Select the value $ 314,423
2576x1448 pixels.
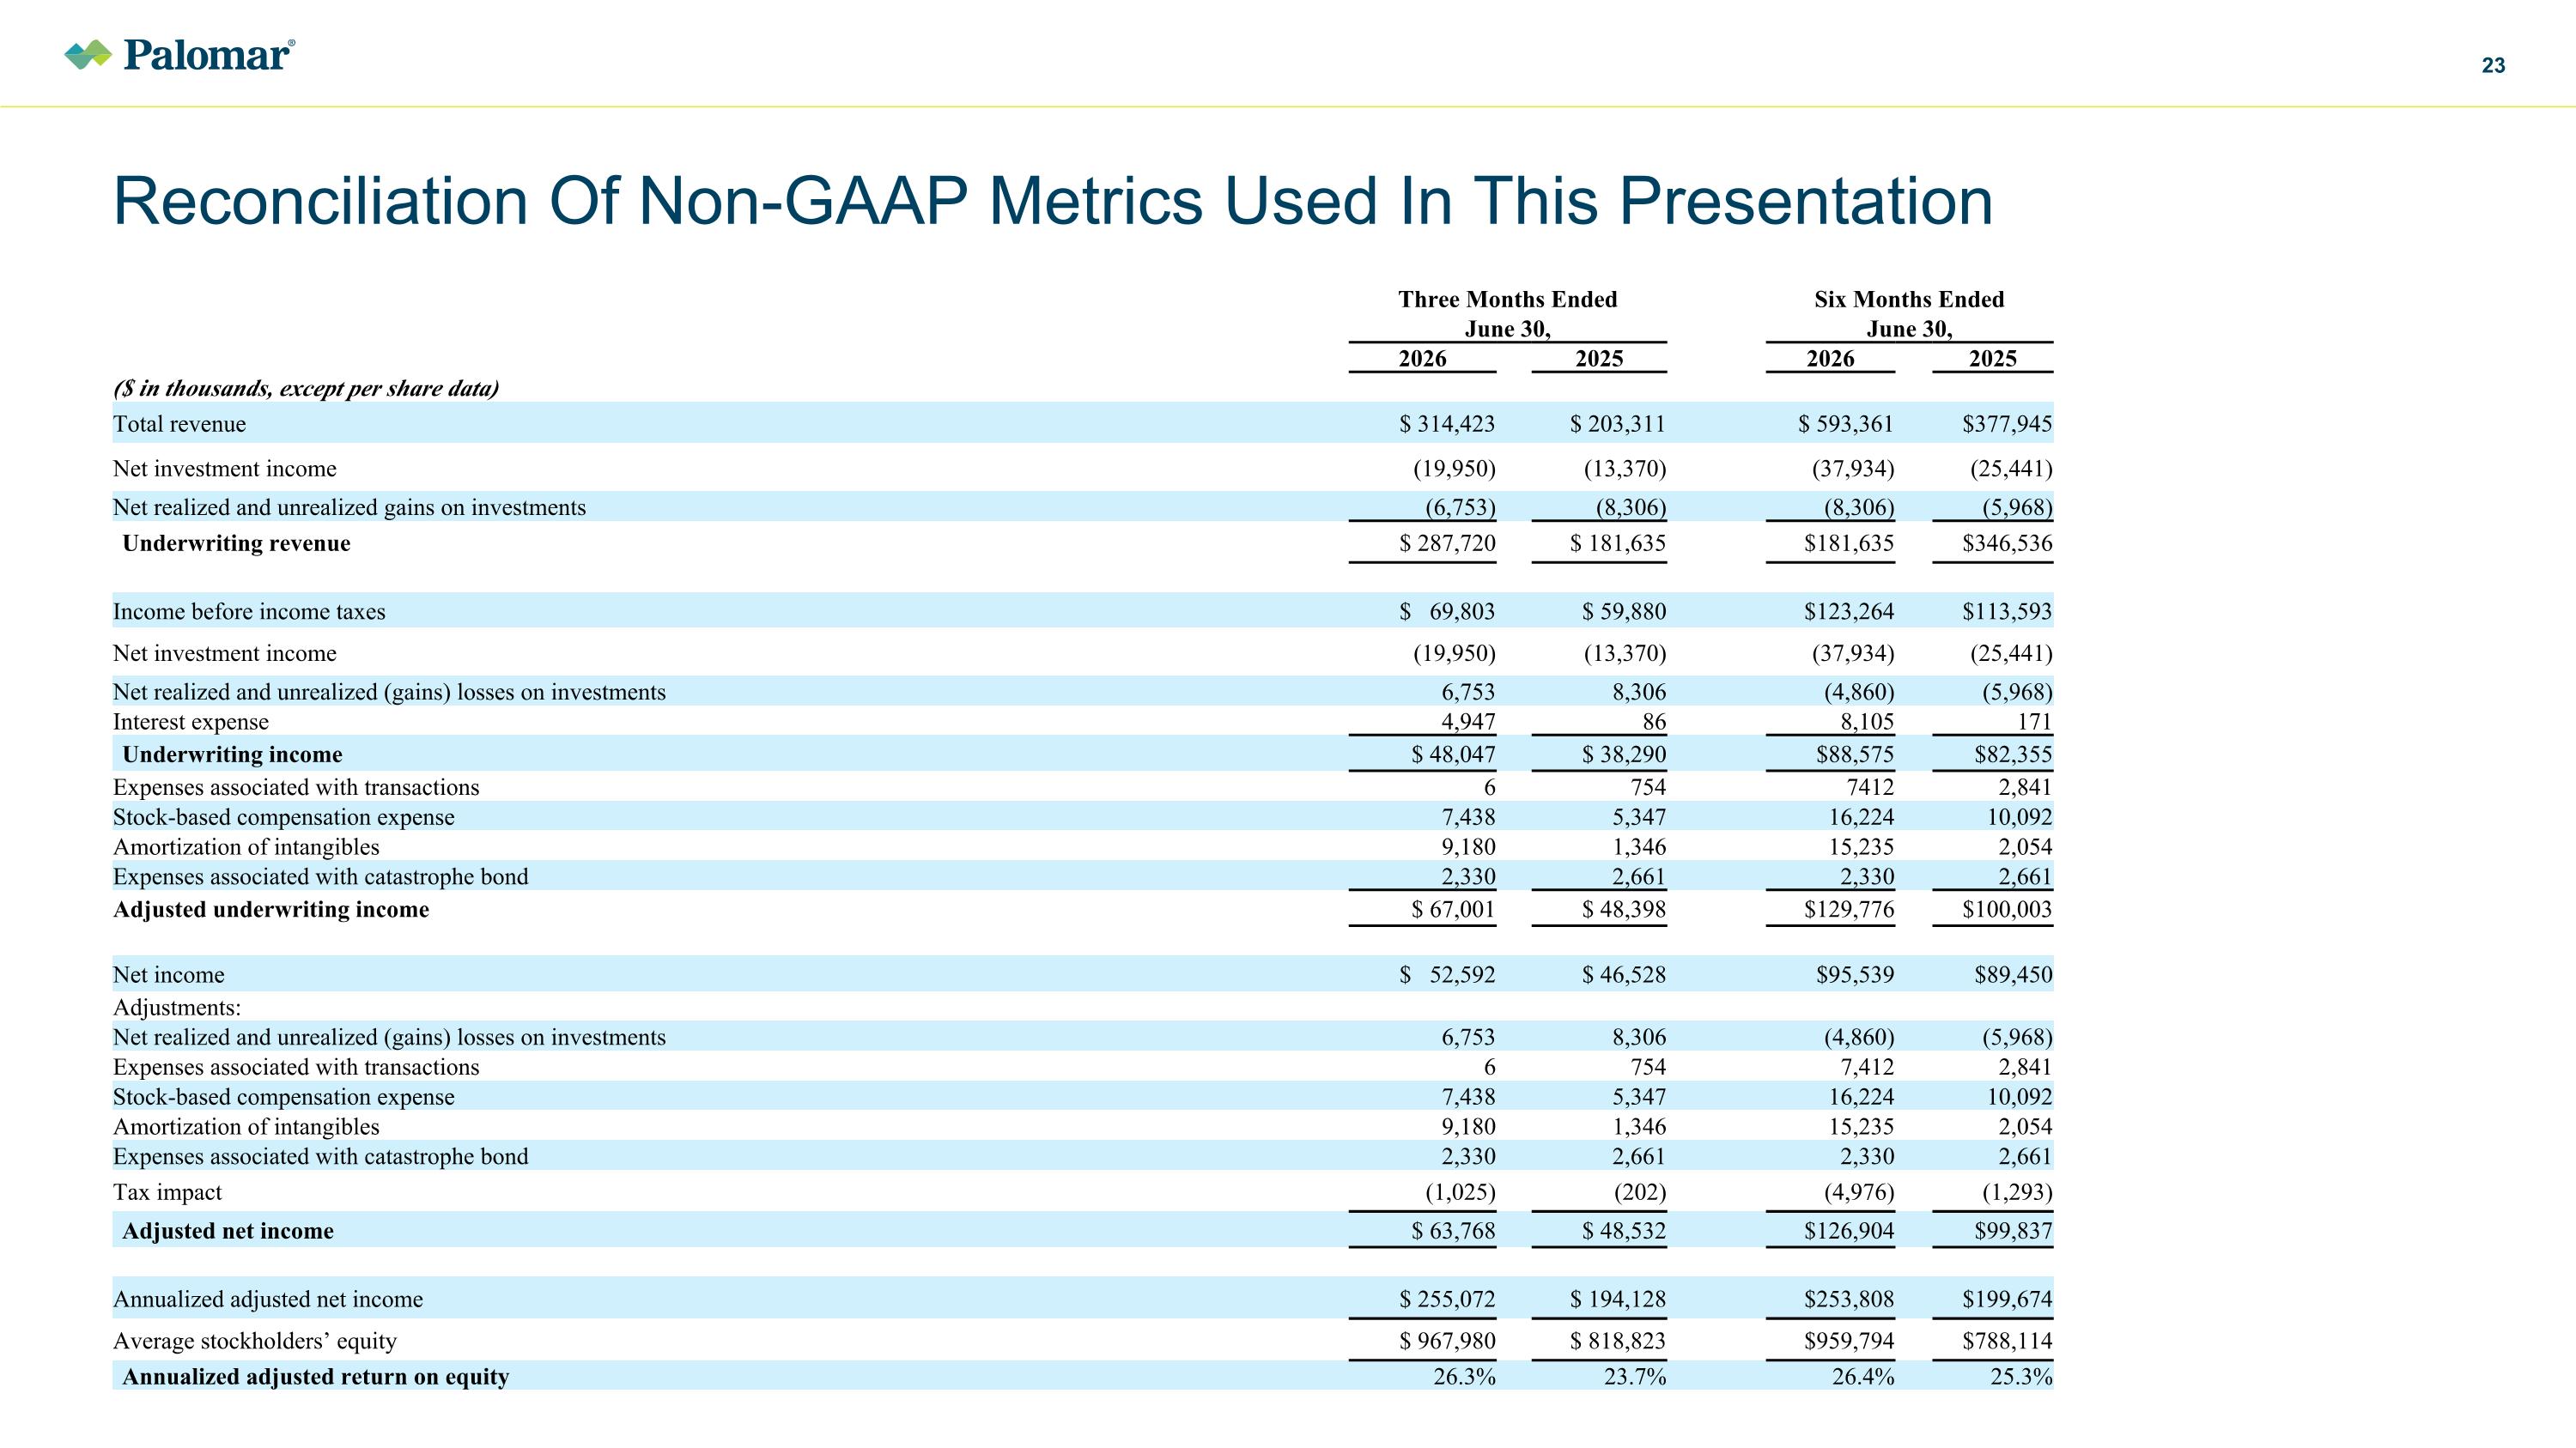(x=1447, y=424)
